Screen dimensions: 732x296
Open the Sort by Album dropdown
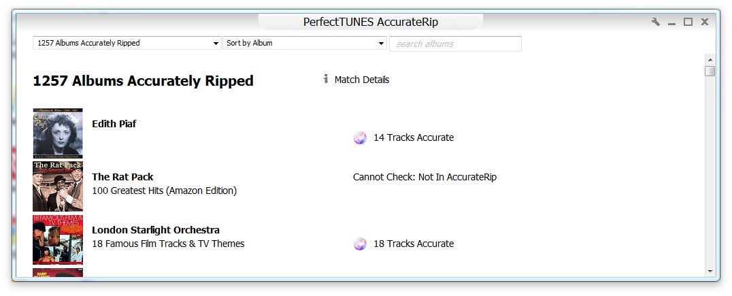[305, 44]
